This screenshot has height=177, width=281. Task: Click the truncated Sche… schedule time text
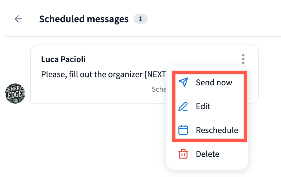159,89
